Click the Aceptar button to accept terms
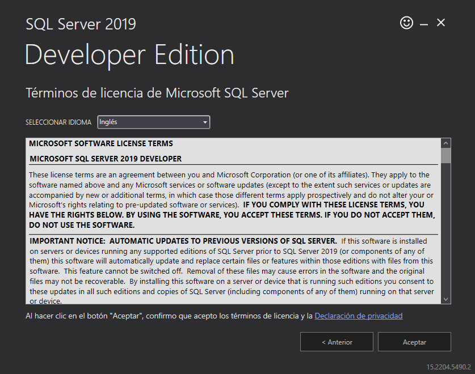Viewport: 475px width, 374px height. coord(414,342)
